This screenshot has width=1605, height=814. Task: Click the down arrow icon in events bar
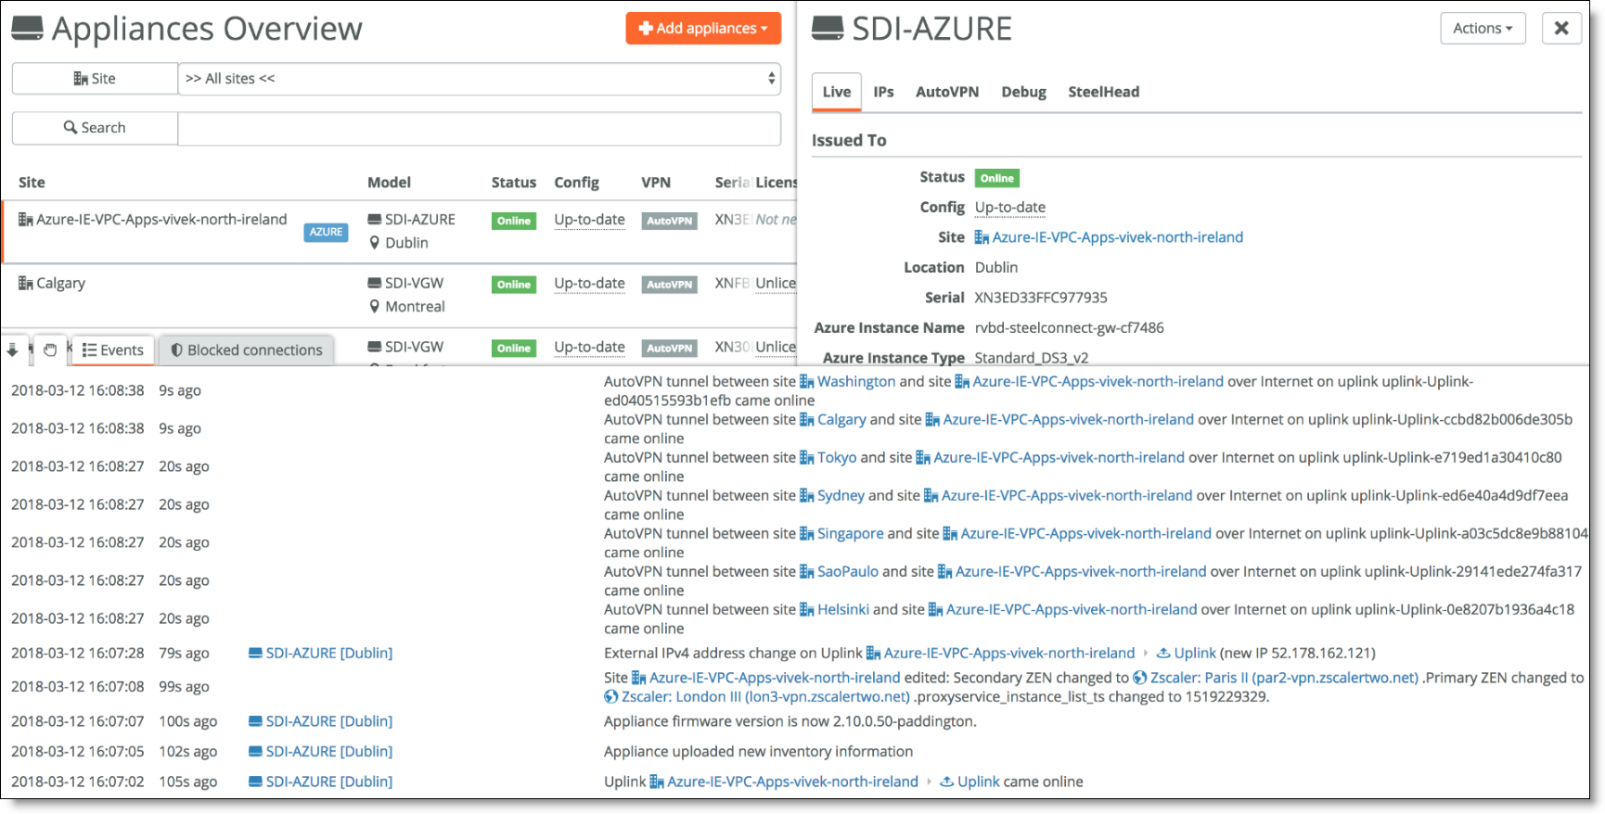[12, 350]
